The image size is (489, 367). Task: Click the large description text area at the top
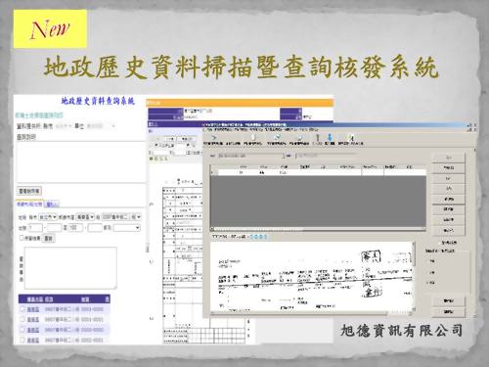[x=81, y=162]
